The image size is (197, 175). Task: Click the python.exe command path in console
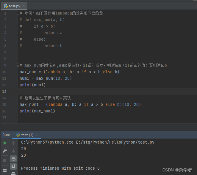[87, 142]
